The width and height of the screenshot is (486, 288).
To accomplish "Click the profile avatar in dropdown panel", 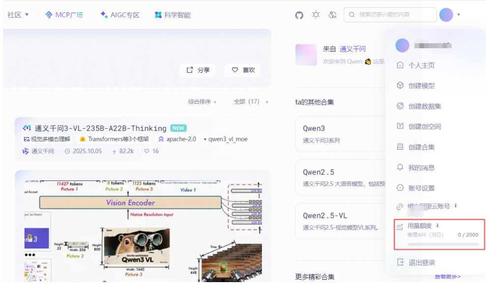I will coord(402,45).
